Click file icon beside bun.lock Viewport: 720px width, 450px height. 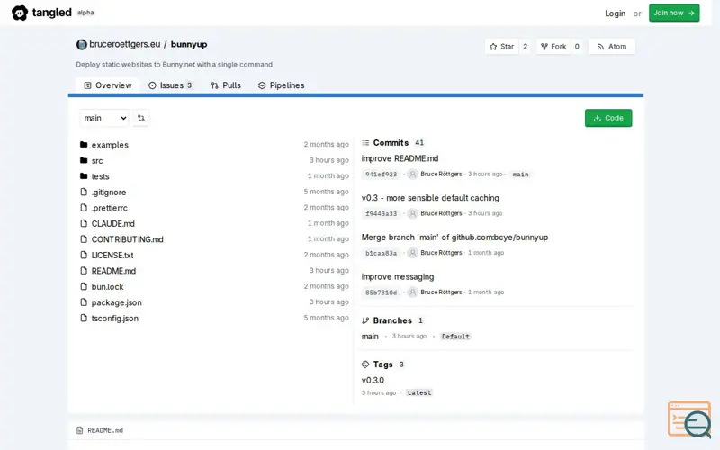(84, 286)
